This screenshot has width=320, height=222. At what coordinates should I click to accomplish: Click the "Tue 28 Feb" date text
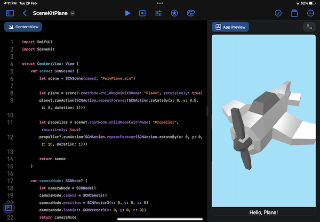(x=28, y=3)
